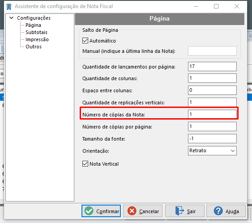
Task: Click the Cancelar button
Action: pyautogui.click(x=143, y=211)
